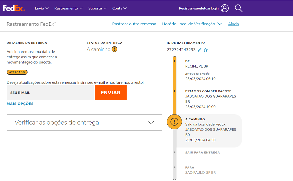Click tracking number 272724243293
This screenshot has height=181, width=293.
[x=181, y=50]
